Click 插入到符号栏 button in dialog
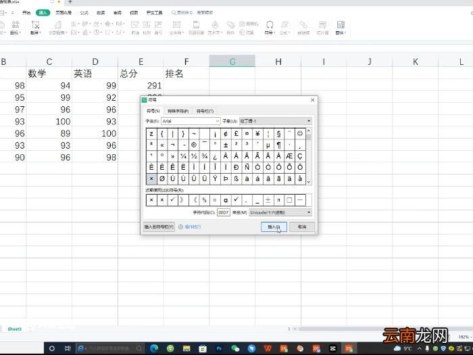Screen dimensions: 473x355 [159, 227]
